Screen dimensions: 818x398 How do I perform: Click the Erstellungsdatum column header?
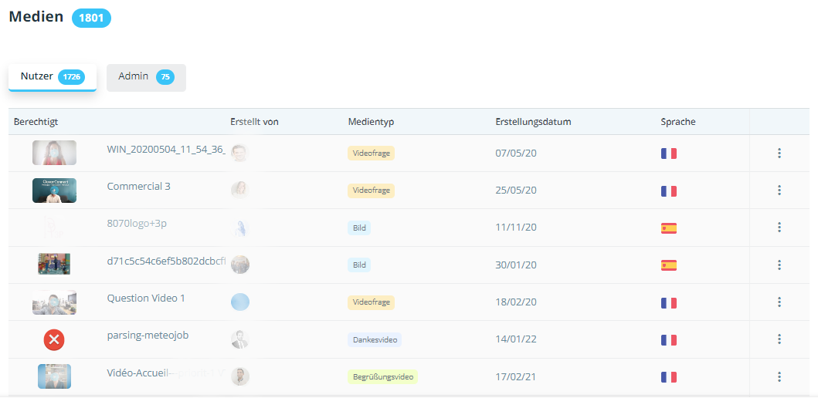pos(533,122)
